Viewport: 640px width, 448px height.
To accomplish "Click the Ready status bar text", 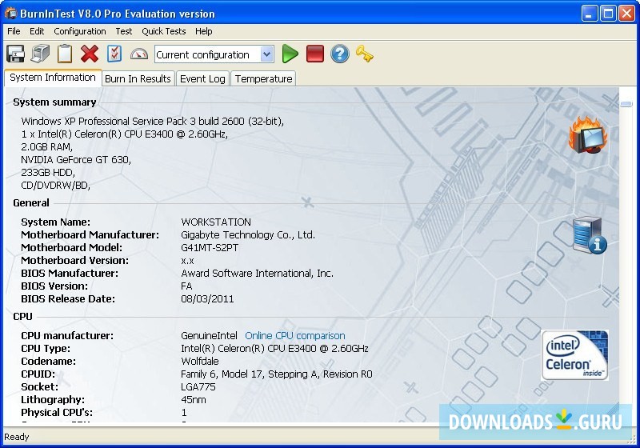I will pos(16,437).
